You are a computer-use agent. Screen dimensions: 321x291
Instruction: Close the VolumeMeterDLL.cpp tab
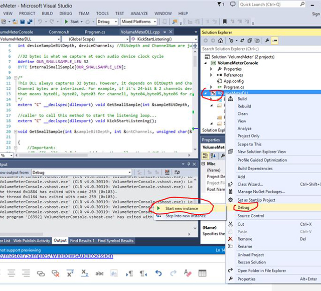(171, 32)
